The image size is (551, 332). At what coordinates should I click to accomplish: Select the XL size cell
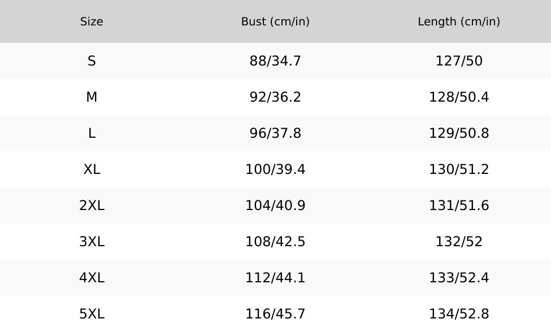92,169
